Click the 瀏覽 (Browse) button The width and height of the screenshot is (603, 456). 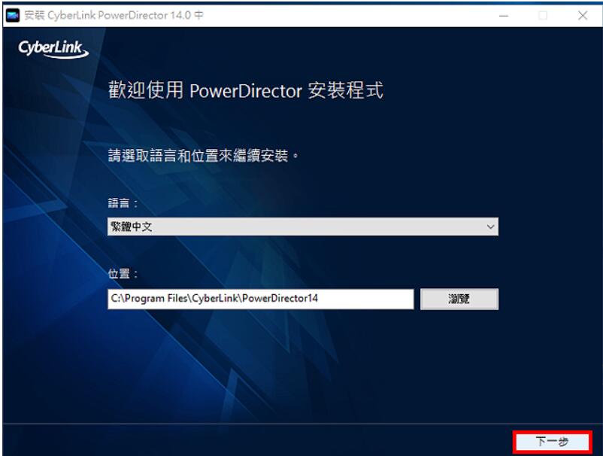(x=459, y=299)
